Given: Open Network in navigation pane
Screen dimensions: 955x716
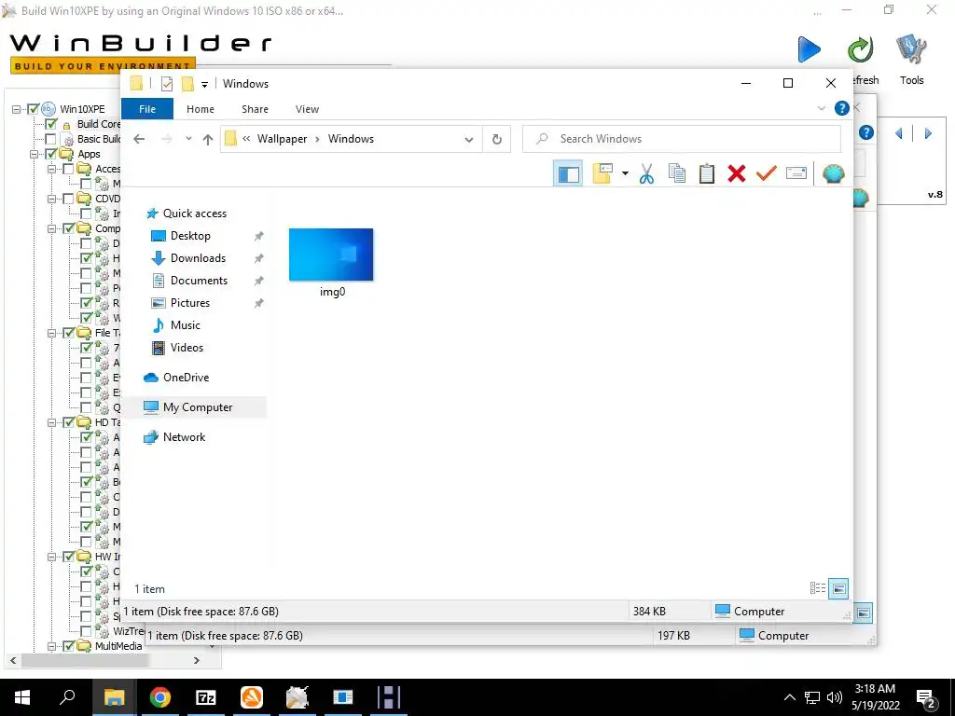Looking at the screenshot, I should coord(184,437).
